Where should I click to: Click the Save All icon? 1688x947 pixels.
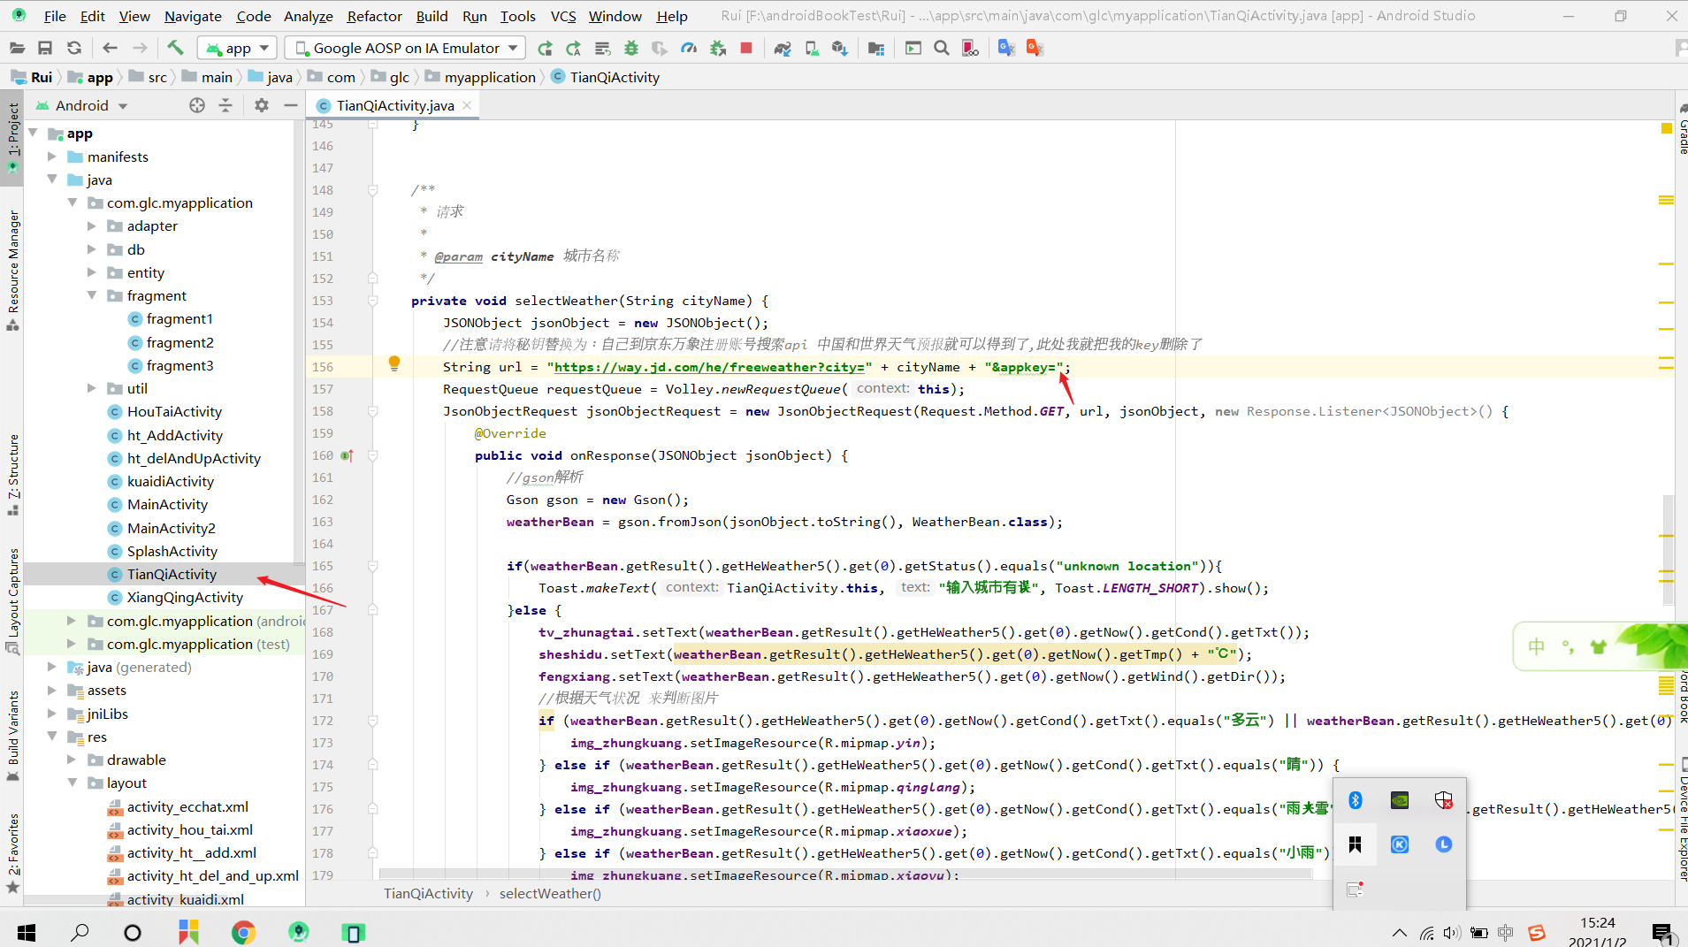pos(45,48)
